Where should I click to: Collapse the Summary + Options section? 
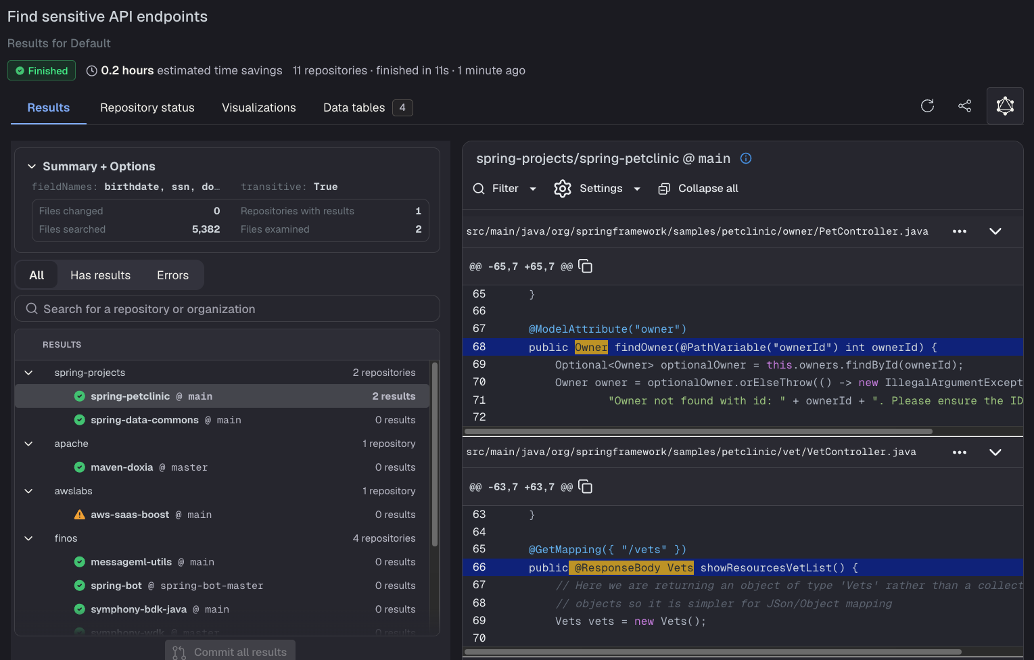[x=32, y=166]
